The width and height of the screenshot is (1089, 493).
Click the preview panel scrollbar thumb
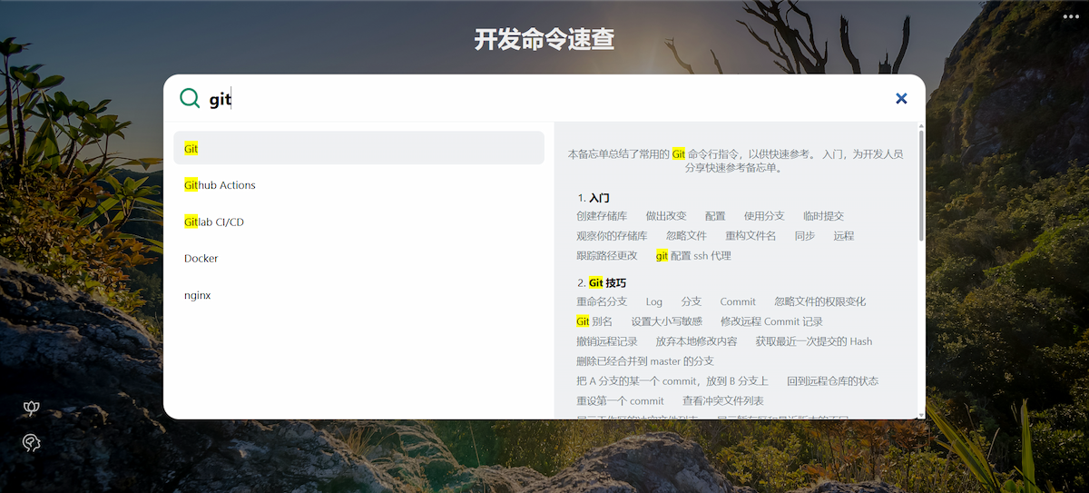pos(921,185)
